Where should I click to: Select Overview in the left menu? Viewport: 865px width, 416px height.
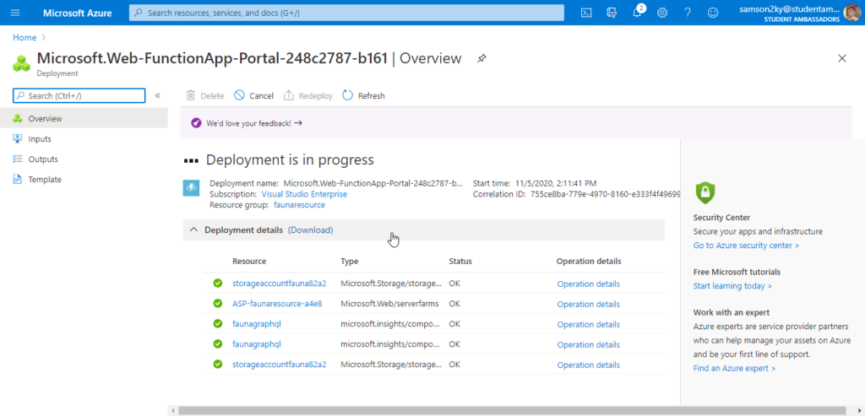point(84,118)
